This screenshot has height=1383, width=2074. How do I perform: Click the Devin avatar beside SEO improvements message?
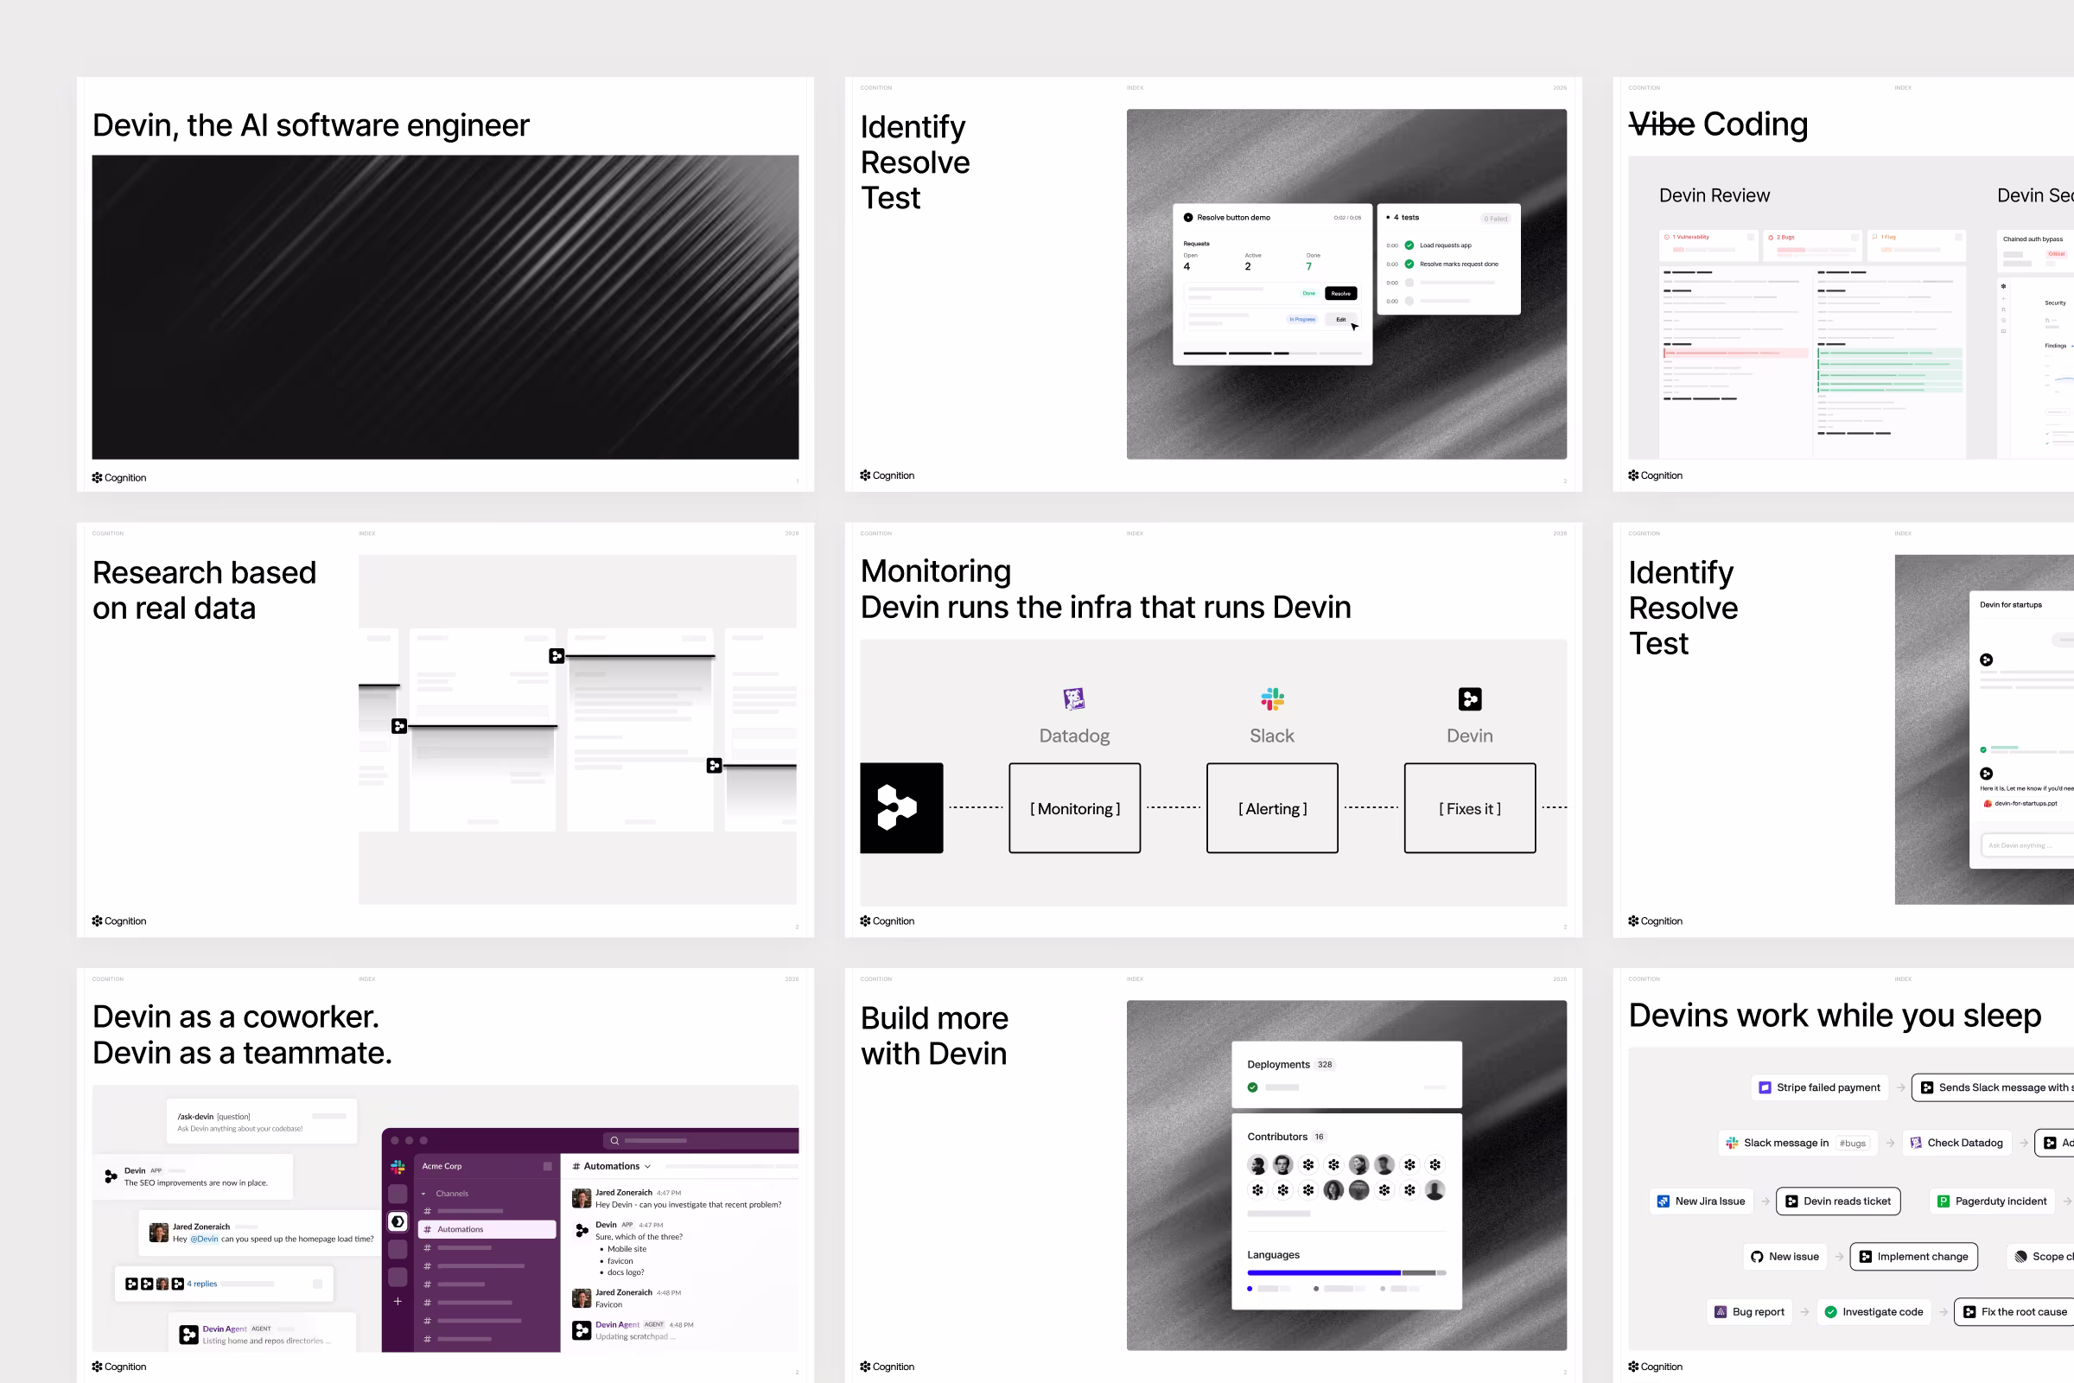[111, 1176]
